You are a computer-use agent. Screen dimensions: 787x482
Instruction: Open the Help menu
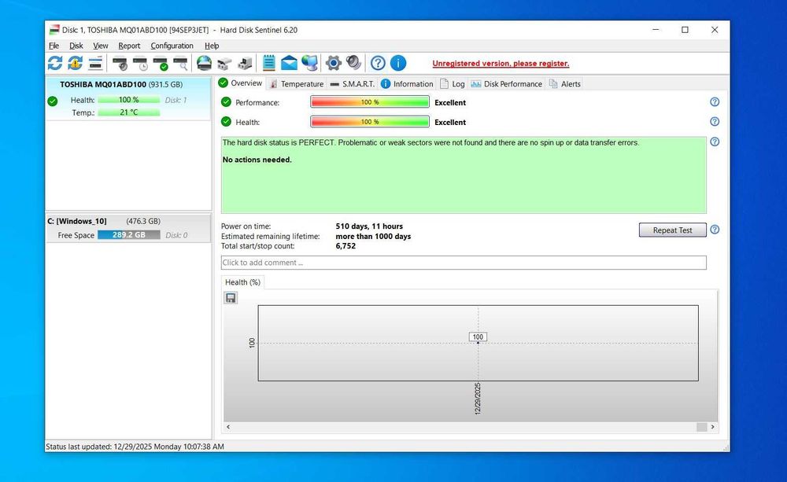click(x=212, y=46)
